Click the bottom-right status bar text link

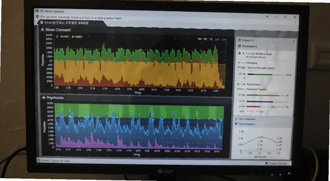click(278, 163)
